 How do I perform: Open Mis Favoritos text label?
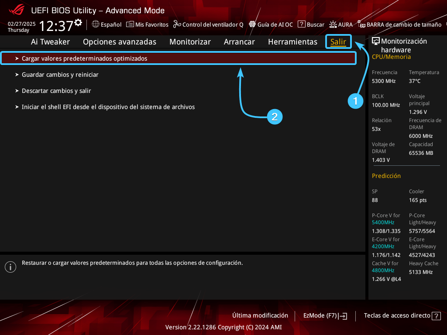pyautogui.click(x=151, y=24)
